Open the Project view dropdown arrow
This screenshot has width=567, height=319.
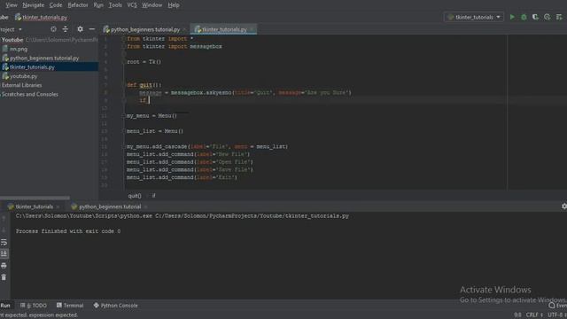pyautogui.click(x=20, y=29)
